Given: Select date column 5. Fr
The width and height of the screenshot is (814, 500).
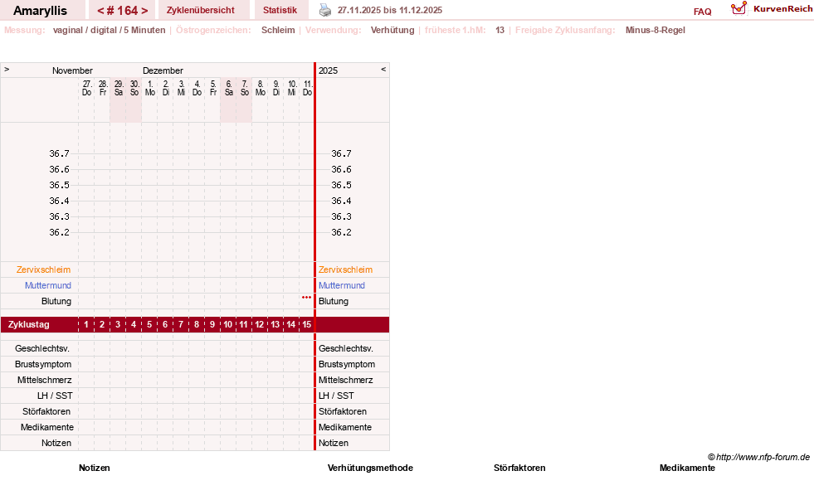Looking at the screenshot, I should point(213,88).
